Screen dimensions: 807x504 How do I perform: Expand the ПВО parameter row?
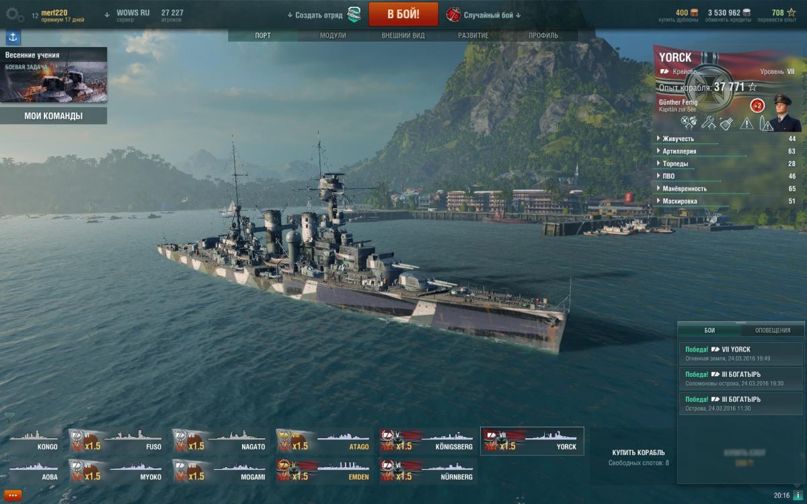click(728, 176)
